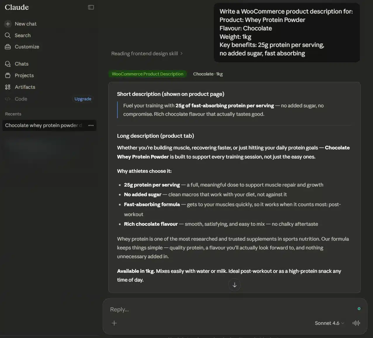Toggle the scroll-to-bottom arrow on the response

click(234, 284)
